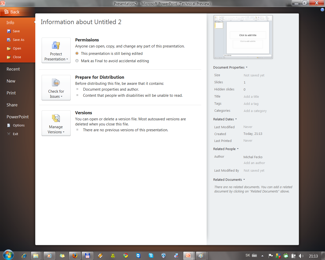Open the Manage Versions menu button
Screen dimensions: 325x260
click(x=56, y=123)
